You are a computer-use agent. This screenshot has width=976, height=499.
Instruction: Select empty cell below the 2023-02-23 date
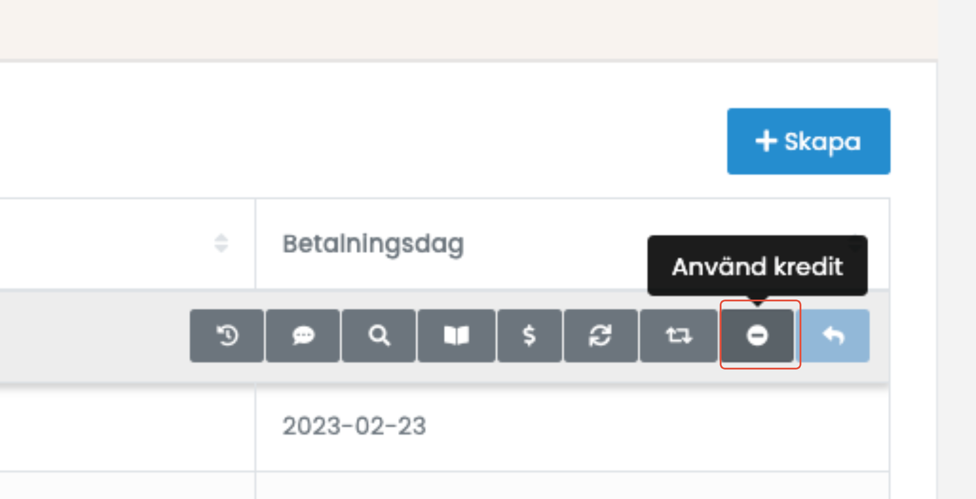pyautogui.click(x=572, y=486)
